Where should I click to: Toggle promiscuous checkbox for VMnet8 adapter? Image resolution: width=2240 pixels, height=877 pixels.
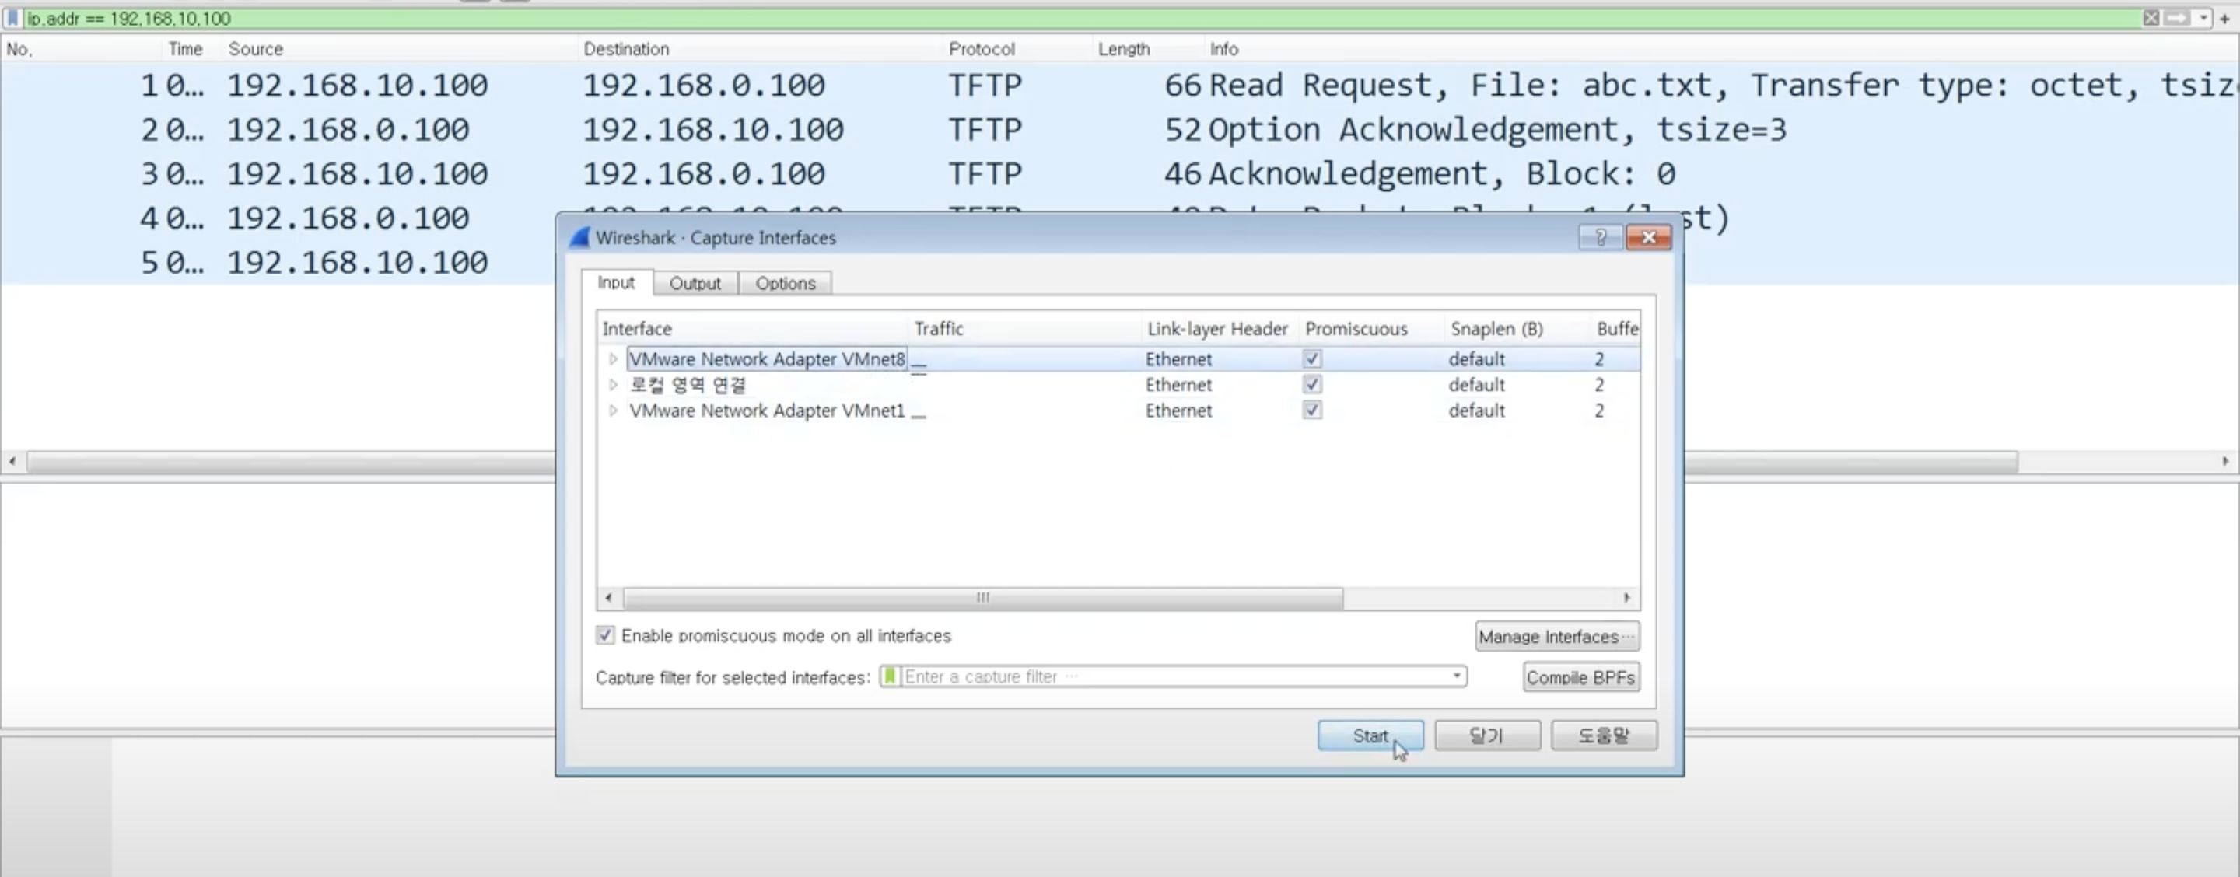click(x=1312, y=358)
